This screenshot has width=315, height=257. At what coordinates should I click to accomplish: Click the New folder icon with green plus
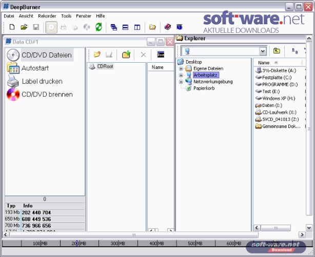tap(126, 54)
